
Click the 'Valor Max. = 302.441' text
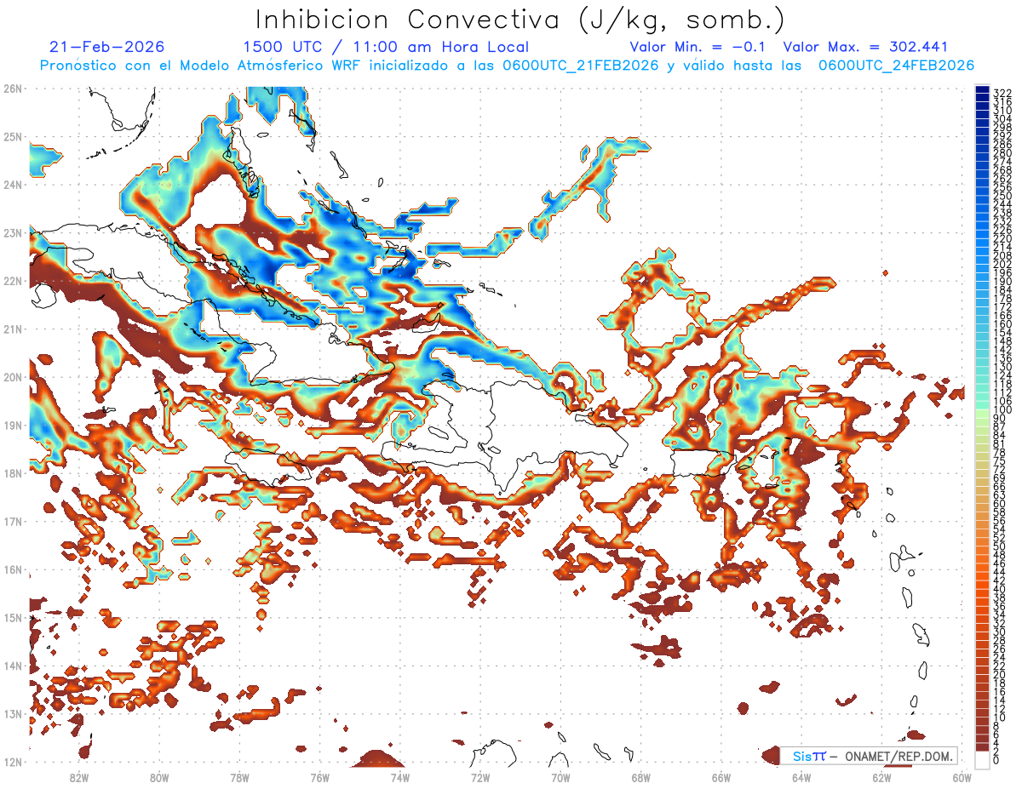point(865,47)
